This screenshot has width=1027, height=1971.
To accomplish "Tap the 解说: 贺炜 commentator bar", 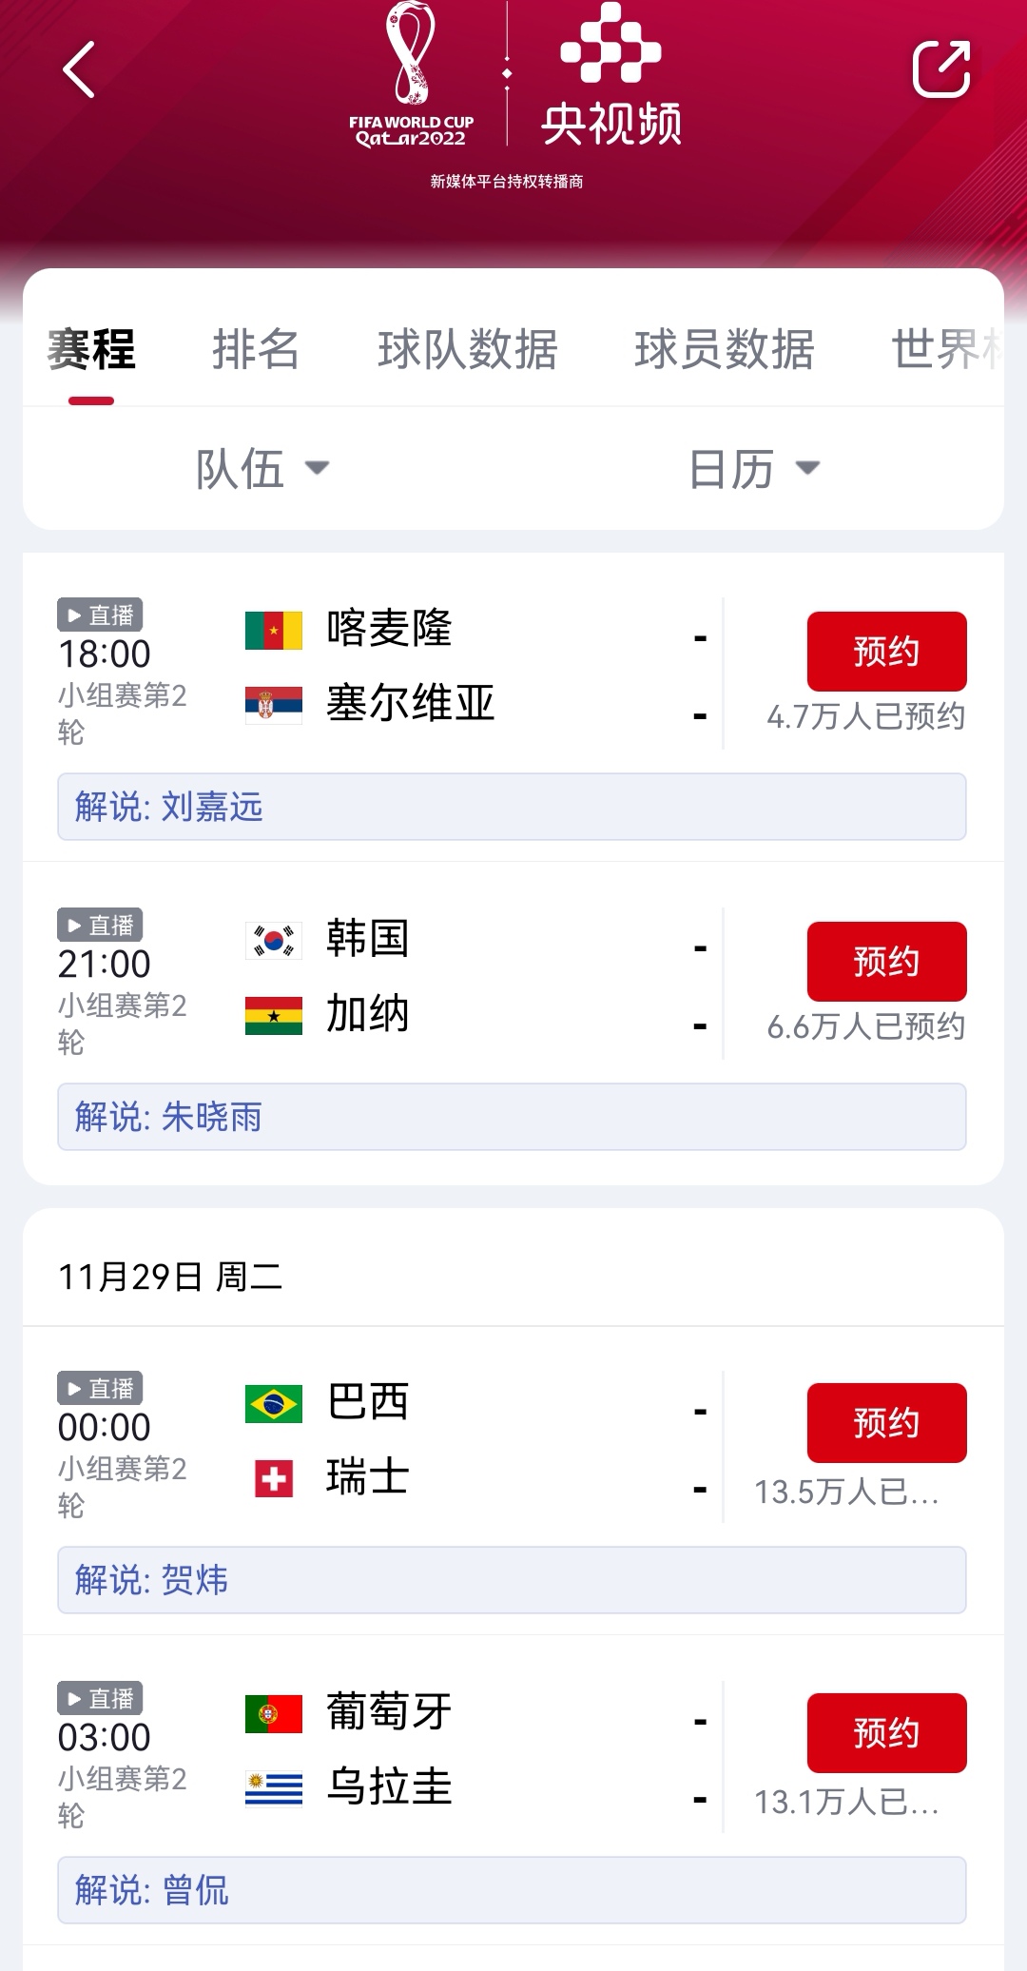I will point(512,1580).
